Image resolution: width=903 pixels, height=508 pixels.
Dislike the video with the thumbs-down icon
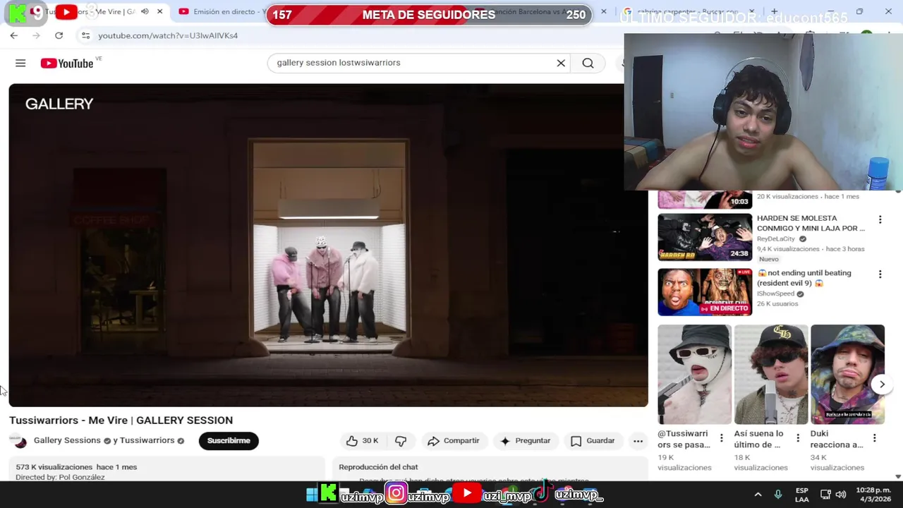coord(401,441)
